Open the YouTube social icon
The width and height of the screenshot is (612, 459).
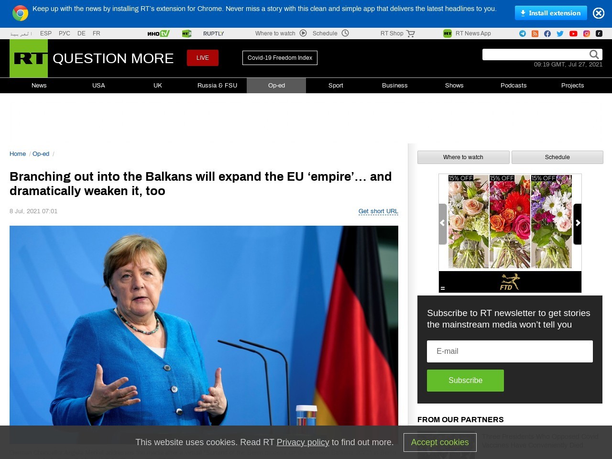[573, 33]
